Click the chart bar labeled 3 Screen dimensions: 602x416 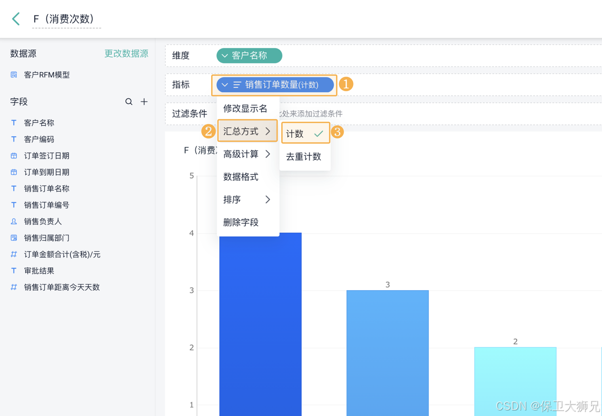pos(388,353)
